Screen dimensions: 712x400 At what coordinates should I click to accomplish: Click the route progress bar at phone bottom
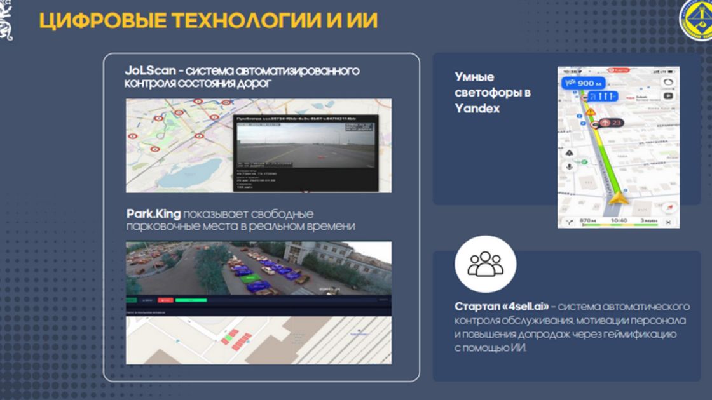617,225
